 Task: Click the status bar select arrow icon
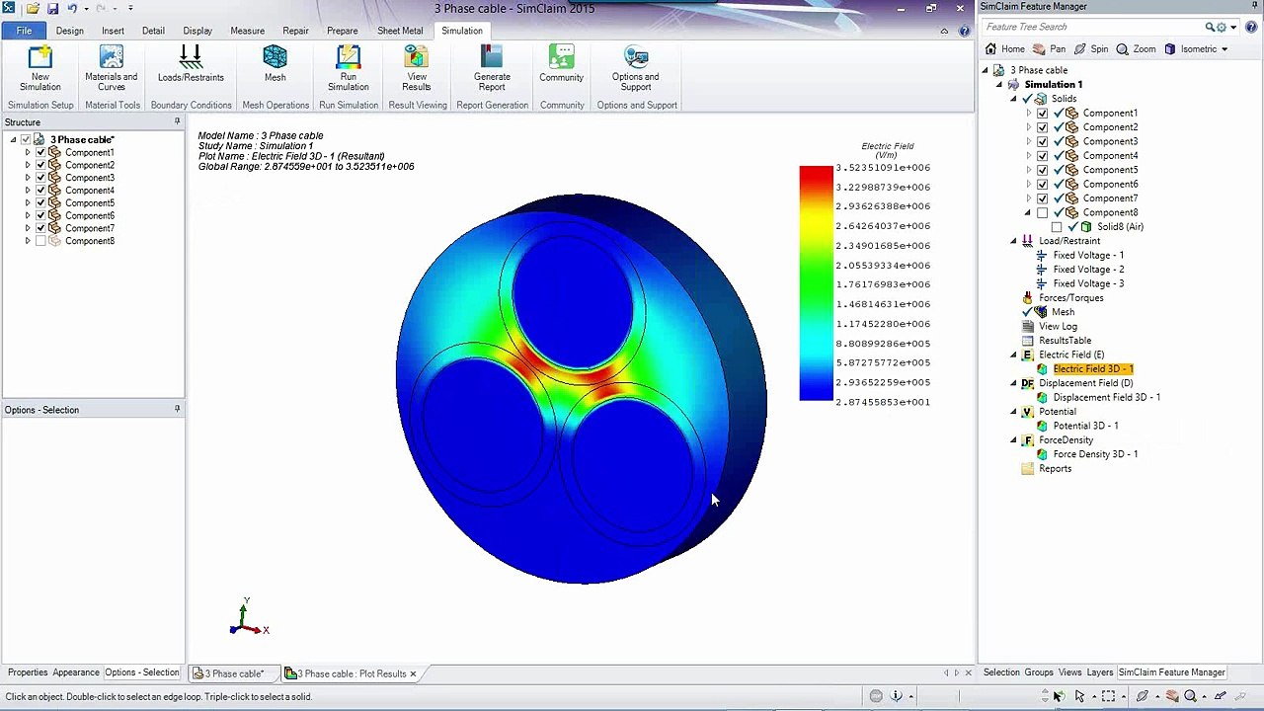pyautogui.click(x=1079, y=696)
